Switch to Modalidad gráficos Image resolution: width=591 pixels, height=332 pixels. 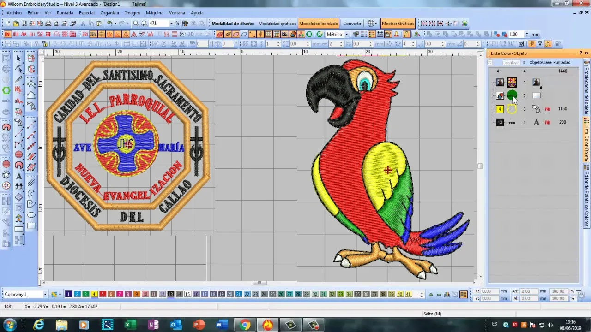[x=277, y=24]
